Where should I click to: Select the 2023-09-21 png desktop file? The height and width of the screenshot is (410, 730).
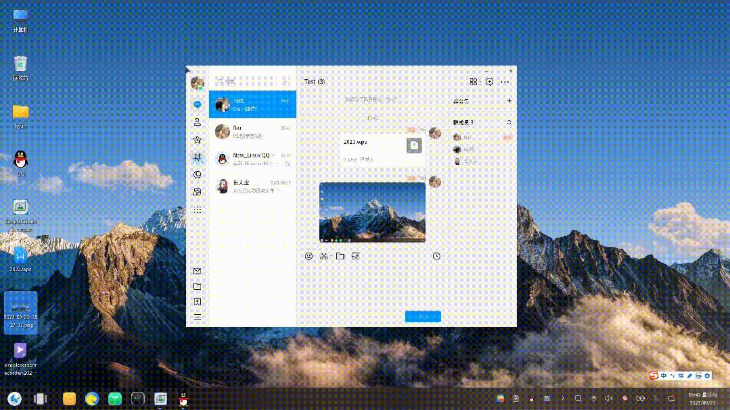click(20, 312)
